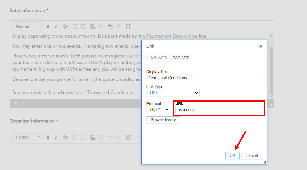The height and width of the screenshot is (170, 307).
Task: Click the URL input field
Action: 218,109
